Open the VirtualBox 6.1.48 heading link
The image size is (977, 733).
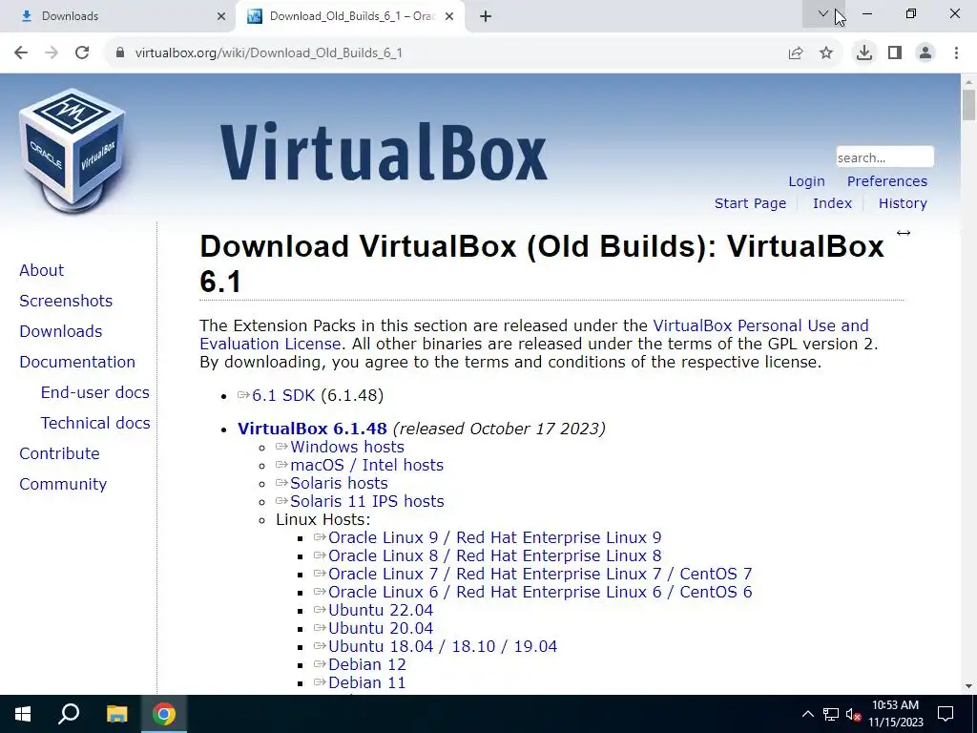coord(312,429)
